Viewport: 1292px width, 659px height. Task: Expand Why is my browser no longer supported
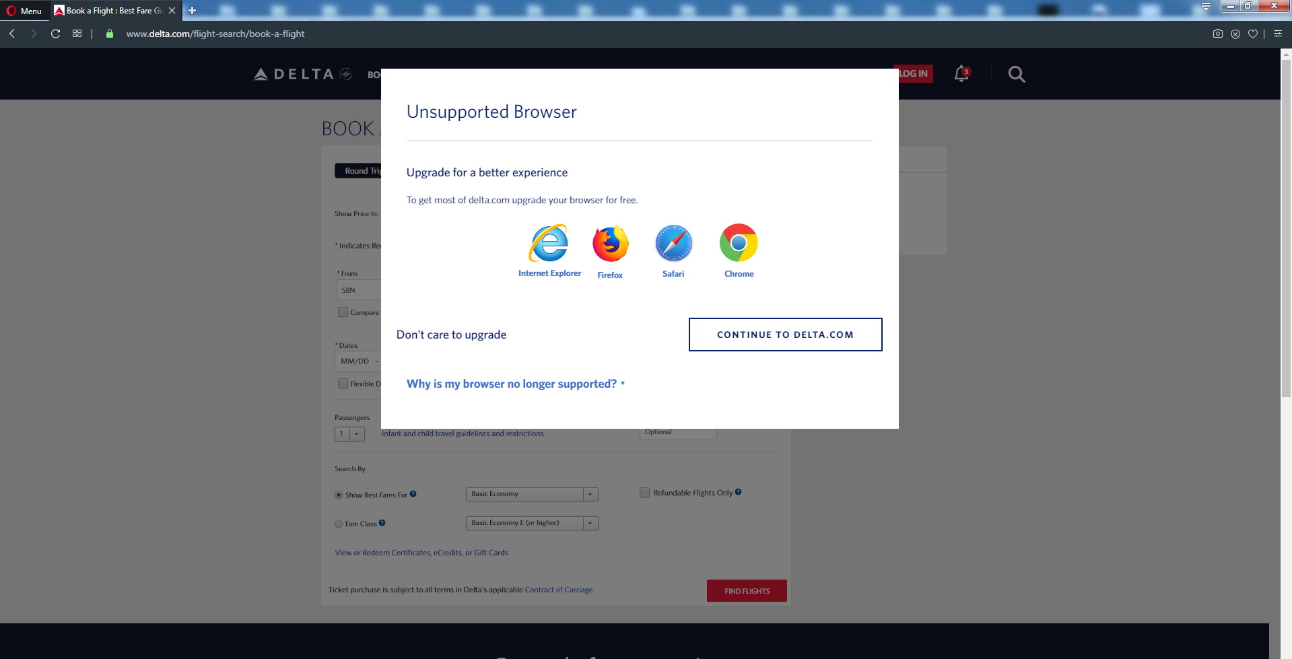pos(516,384)
